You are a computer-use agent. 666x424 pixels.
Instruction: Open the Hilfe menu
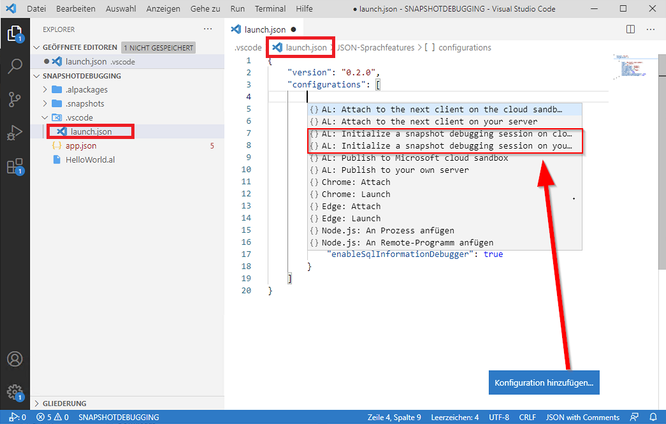click(x=304, y=8)
